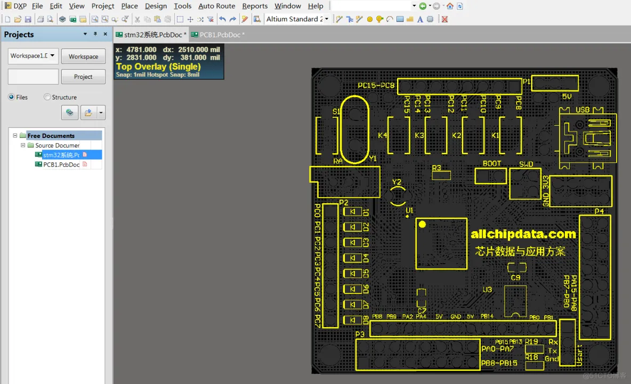The image size is (631, 384).
Task: Select PCB1.PcbDoc in the project tree
Action: (61, 165)
